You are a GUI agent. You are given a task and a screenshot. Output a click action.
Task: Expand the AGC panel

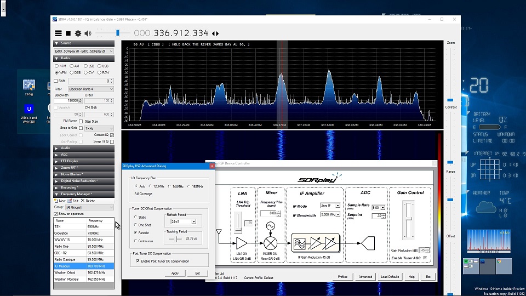pos(83,155)
